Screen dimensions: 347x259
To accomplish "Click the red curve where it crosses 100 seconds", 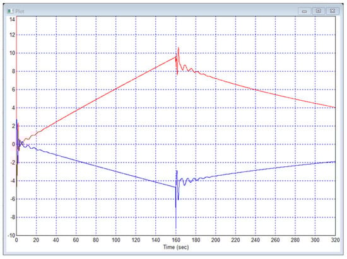I will [116, 89].
